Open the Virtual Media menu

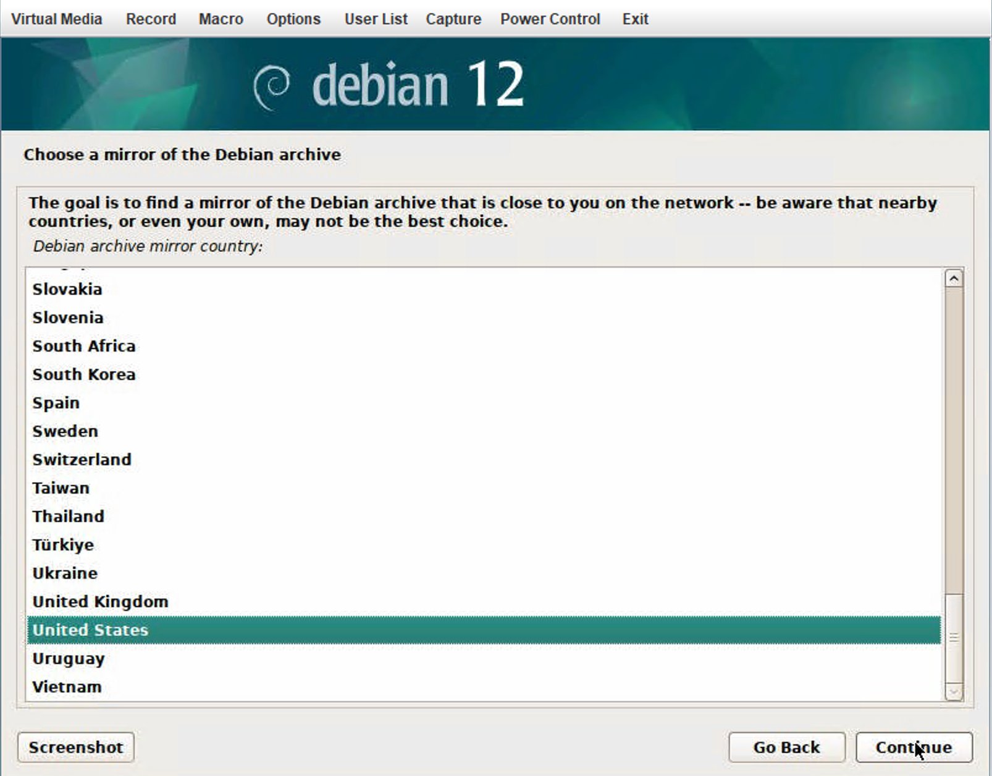point(56,19)
